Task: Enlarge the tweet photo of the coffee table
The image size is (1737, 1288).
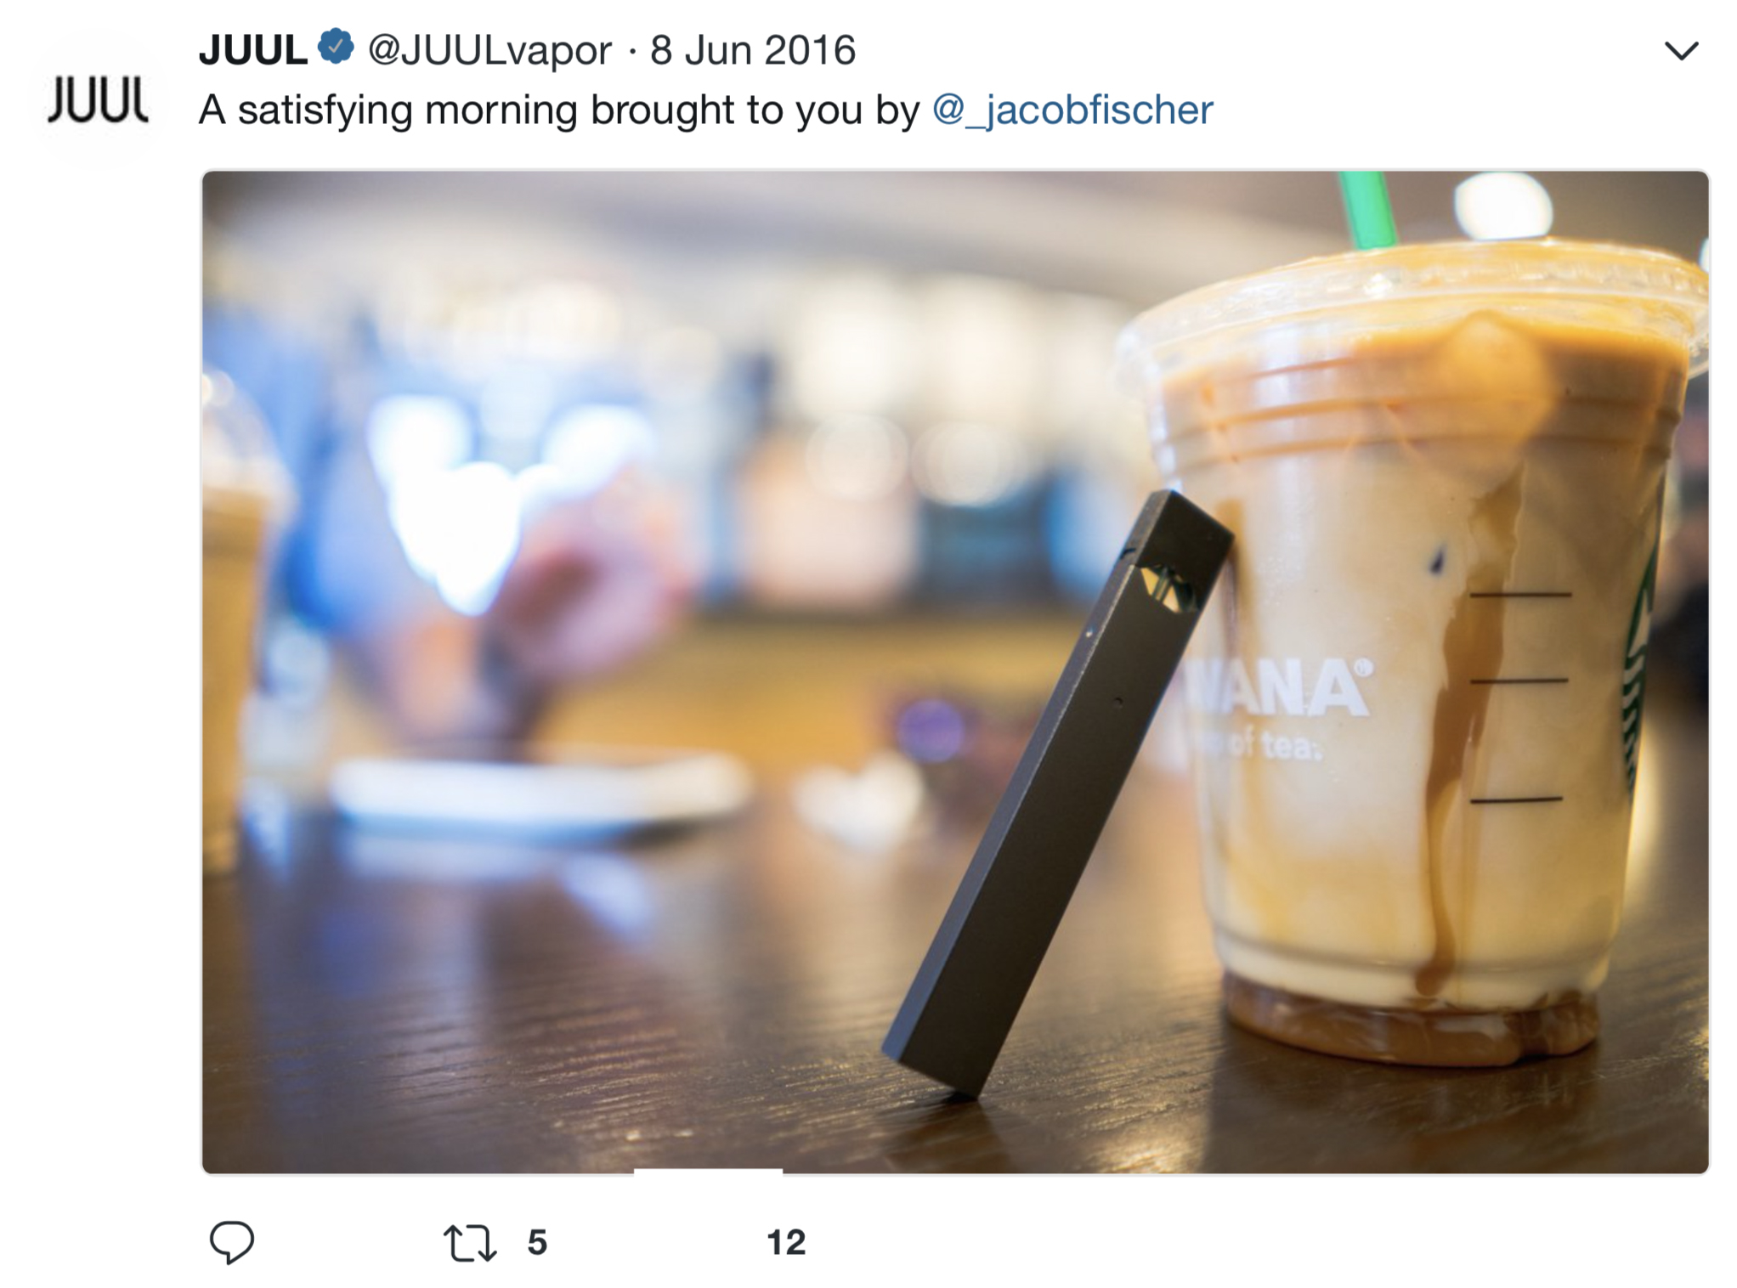Action: point(955,672)
